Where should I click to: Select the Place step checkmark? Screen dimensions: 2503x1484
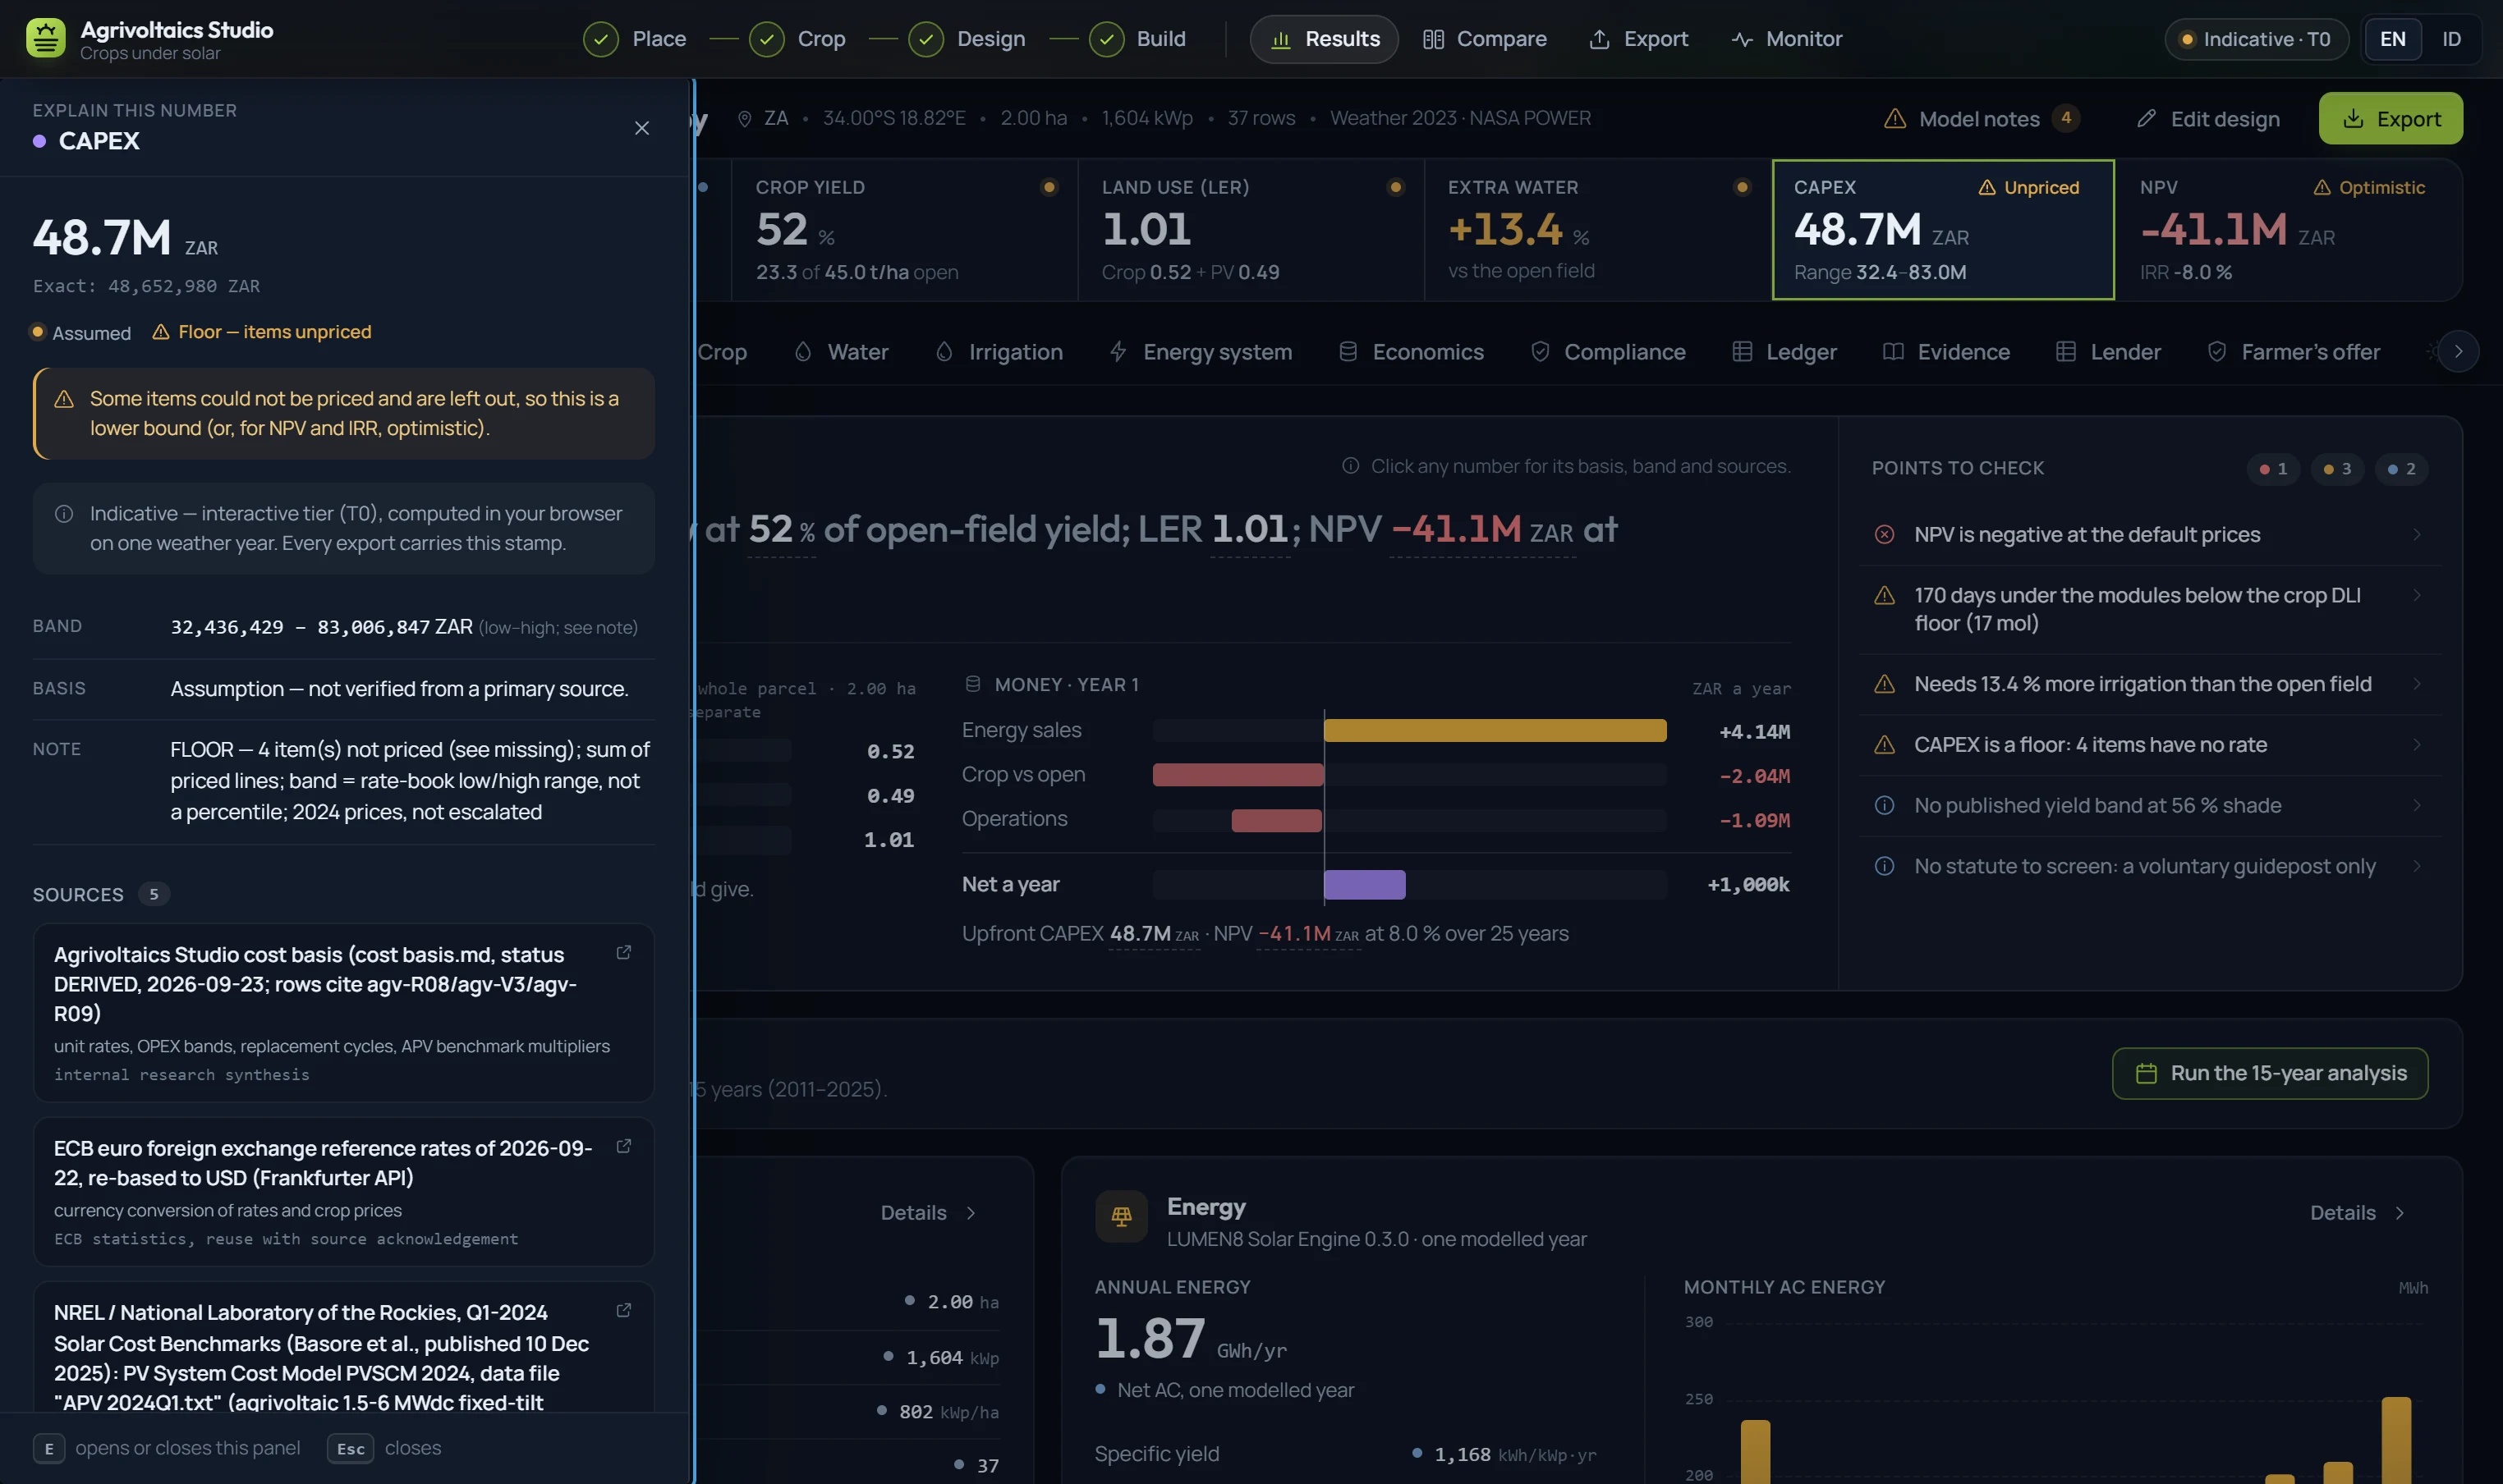coord(600,39)
